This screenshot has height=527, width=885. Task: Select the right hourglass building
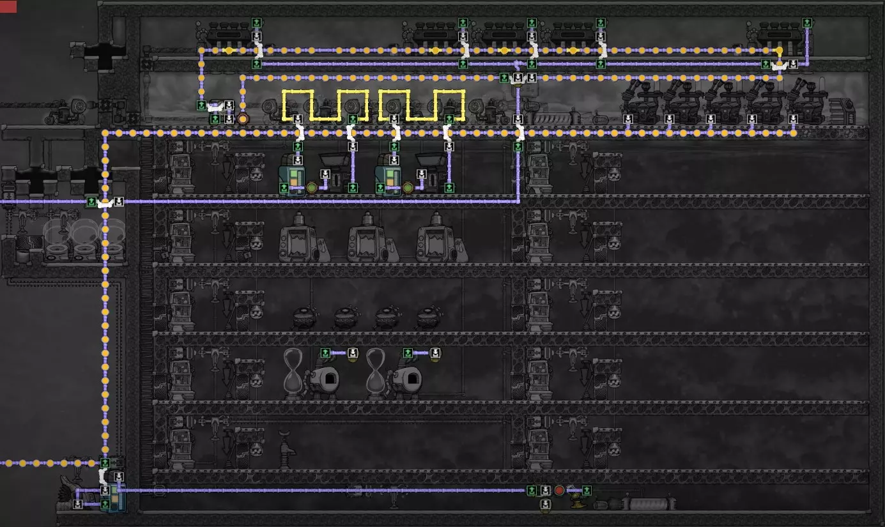point(376,374)
